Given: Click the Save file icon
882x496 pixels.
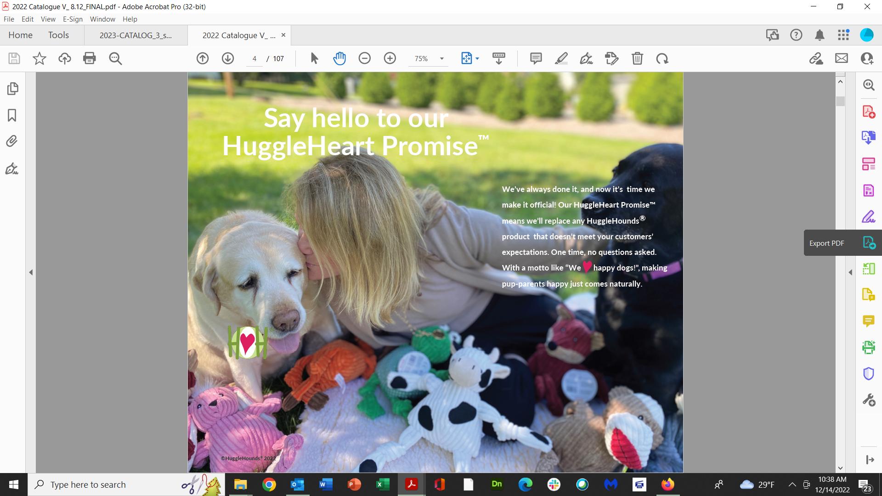Looking at the screenshot, I should pos(14,58).
